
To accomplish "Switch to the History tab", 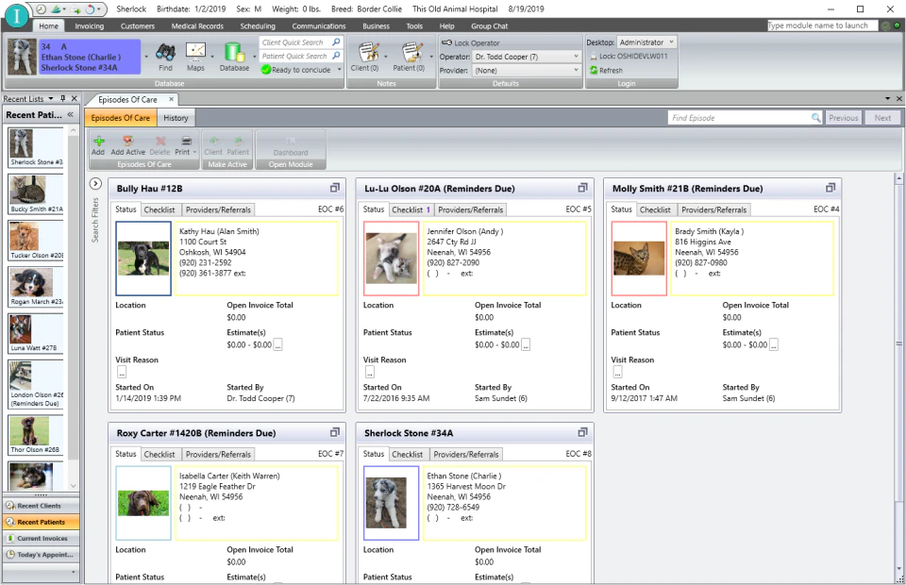I will pos(175,119).
